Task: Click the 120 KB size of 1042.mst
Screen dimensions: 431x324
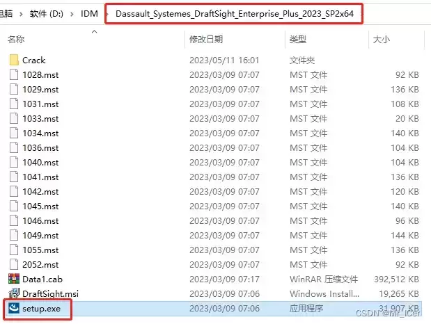Action: click(x=405, y=191)
